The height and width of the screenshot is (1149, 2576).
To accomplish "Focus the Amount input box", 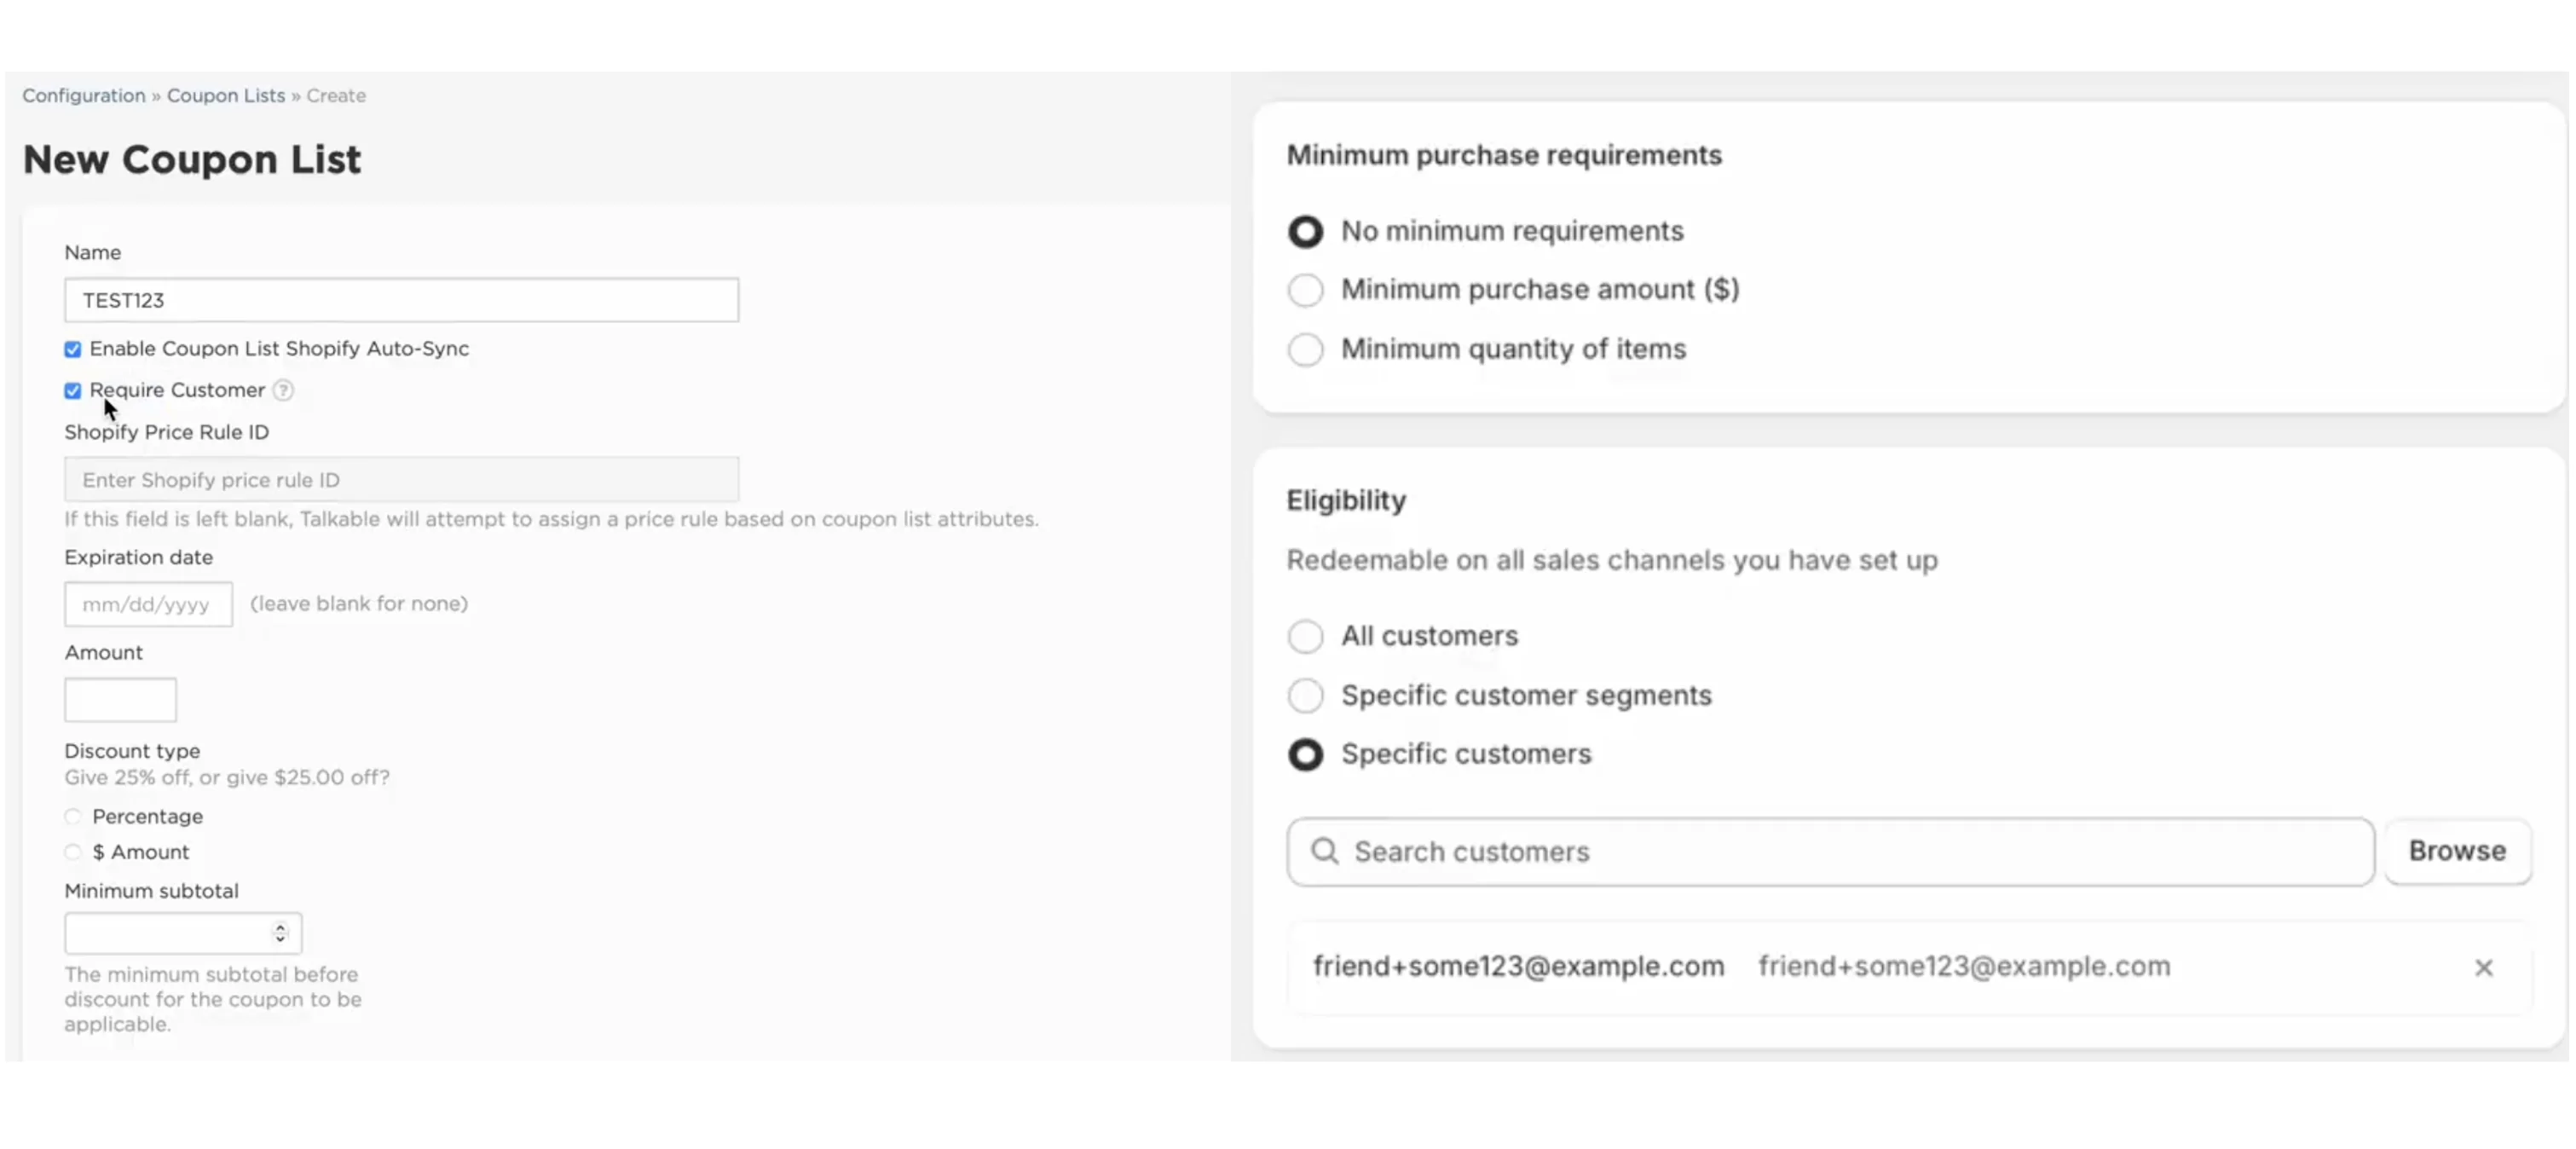I will (x=120, y=700).
